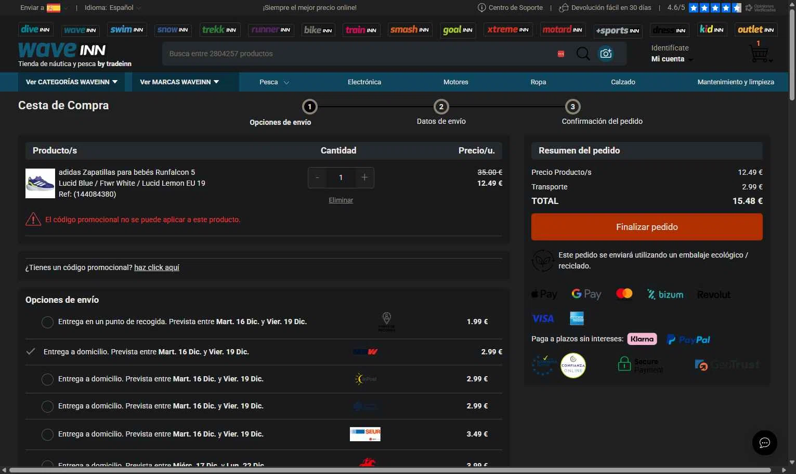Expand the Pesca menu chevron

[286, 83]
